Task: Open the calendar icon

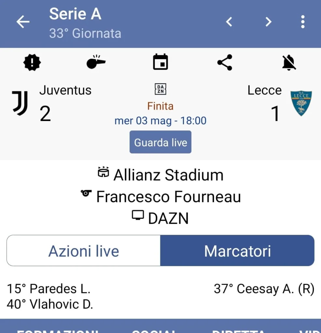Action: tap(160, 62)
